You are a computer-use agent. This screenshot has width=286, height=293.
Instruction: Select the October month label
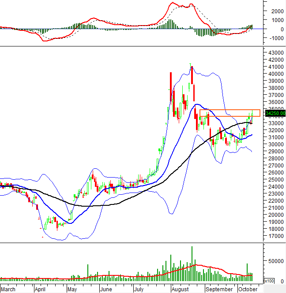click(x=248, y=289)
